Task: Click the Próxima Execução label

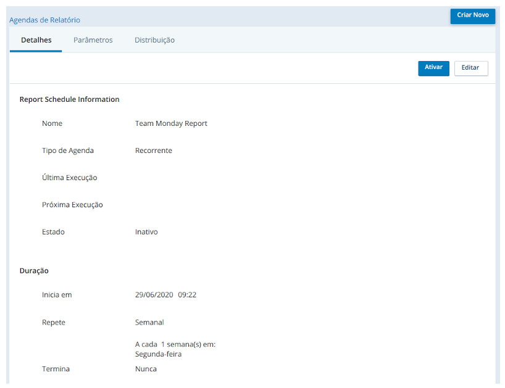Action: [x=72, y=205]
